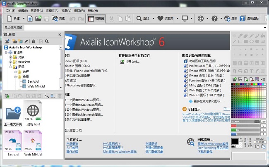The height and width of the screenshot is (167, 269).
Task: Open the 文件(F) menu
Action: (x=10, y=10)
